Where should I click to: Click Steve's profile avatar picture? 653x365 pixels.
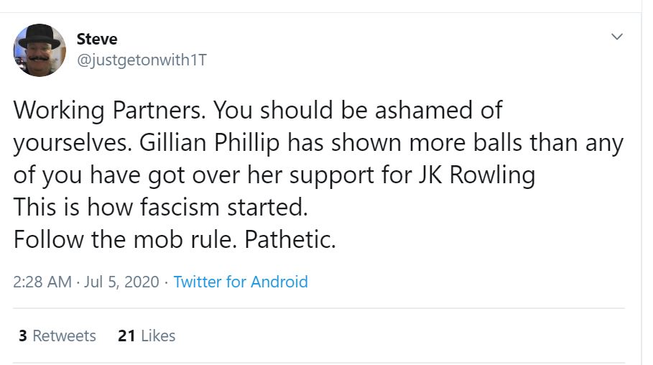pyautogui.click(x=40, y=50)
